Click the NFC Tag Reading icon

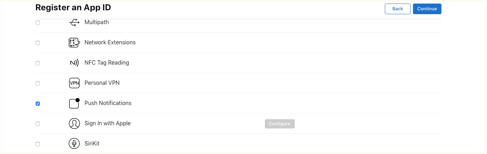point(74,63)
